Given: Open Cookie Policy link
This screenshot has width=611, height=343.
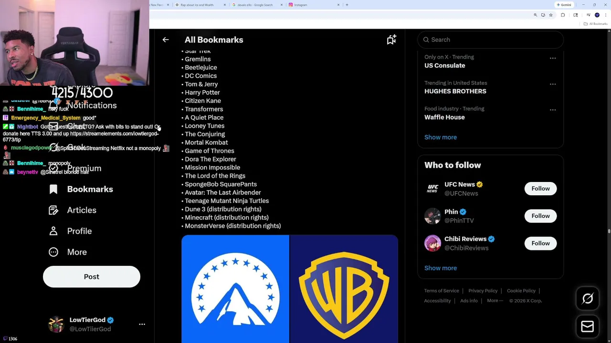Looking at the screenshot, I should tap(521, 291).
